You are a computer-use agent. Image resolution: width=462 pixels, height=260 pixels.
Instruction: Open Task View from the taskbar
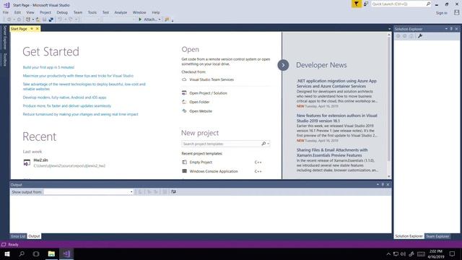(36, 253)
